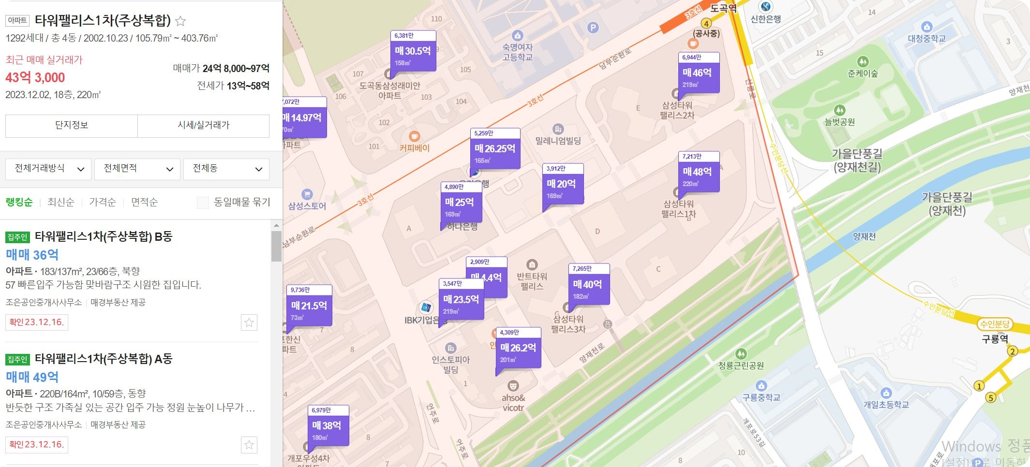Viewport: 1030px width, 467px height.
Task: Sort listings by 면적순
Action: coord(144,202)
